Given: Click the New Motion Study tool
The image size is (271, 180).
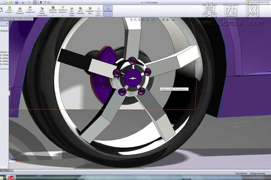Looking at the screenshot, I should pyautogui.click(x=72, y=12).
